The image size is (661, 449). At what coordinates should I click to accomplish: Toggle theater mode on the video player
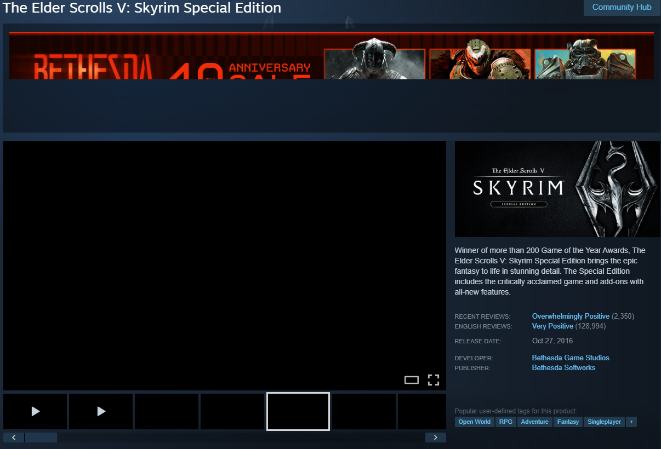pyautogui.click(x=412, y=380)
